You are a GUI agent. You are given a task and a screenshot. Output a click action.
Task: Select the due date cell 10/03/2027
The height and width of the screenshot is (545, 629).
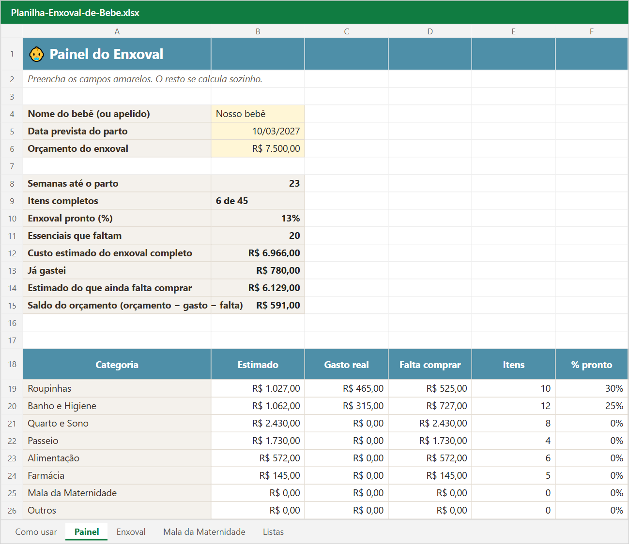click(x=258, y=131)
